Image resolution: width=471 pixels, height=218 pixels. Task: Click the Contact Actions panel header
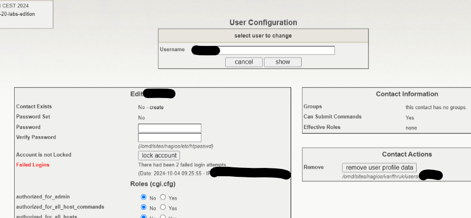[407, 154]
